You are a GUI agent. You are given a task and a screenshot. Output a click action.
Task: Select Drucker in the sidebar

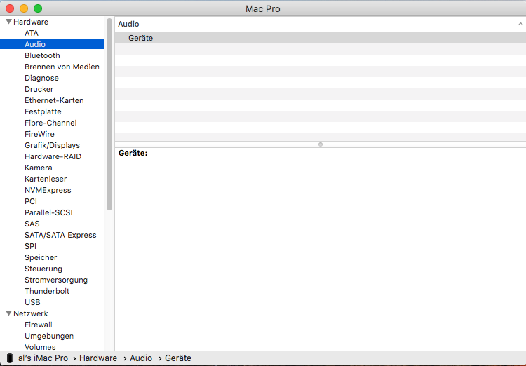point(39,89)
